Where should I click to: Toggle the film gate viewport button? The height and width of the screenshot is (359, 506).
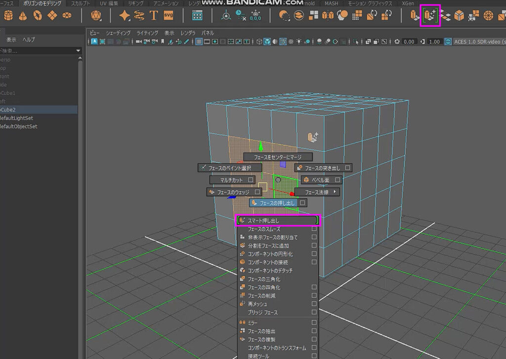coord(207,41)
